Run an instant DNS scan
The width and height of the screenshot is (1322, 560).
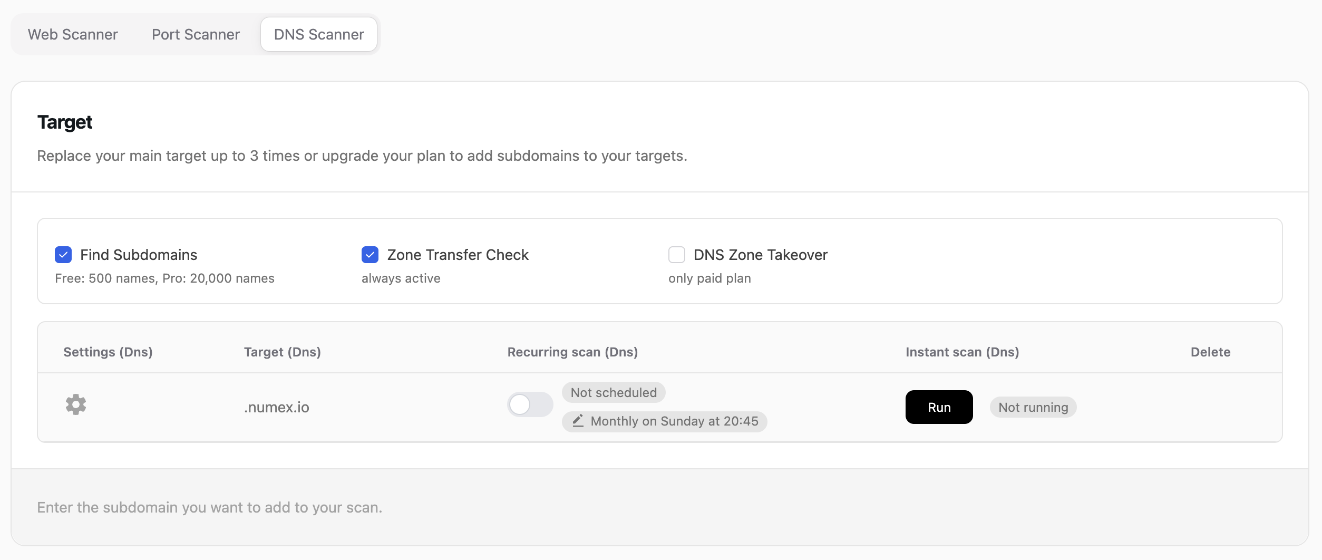[938, 407]
